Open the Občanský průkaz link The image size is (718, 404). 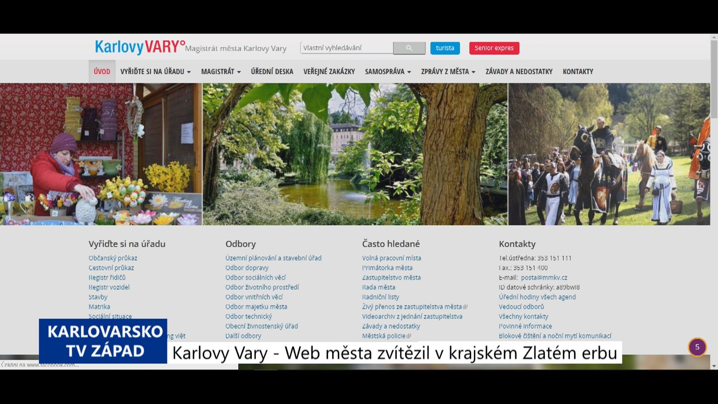tap(113, 258)
